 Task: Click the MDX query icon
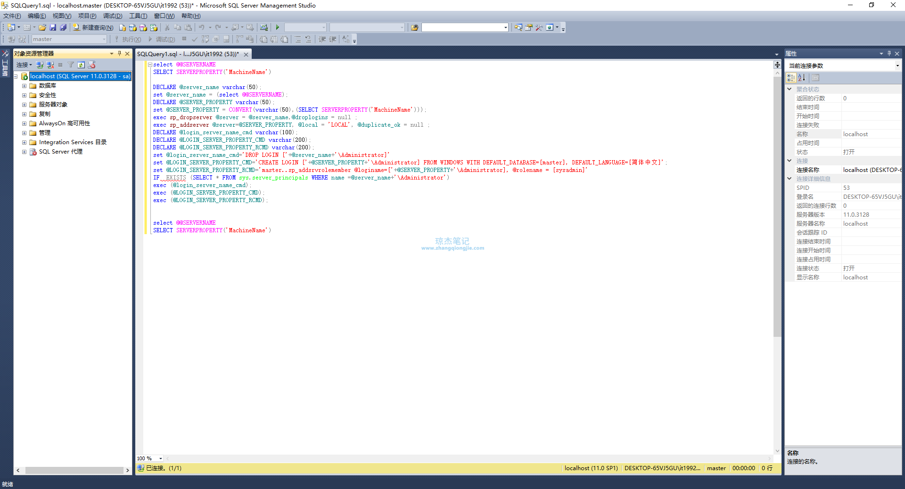tap(132, 28)
